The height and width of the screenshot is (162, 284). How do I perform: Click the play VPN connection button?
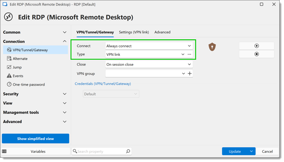(x=257, y=46)
